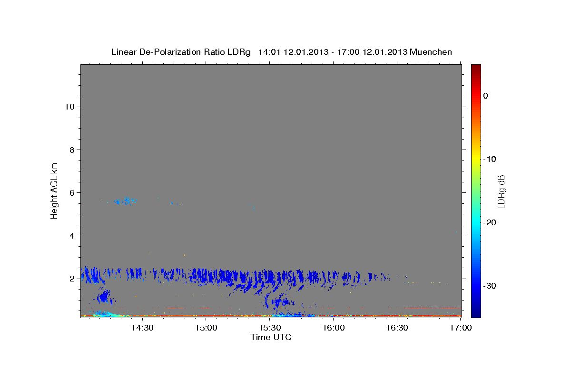Click the 15:30 time tick label
This screenshot has width=571, height=381.
270,328
